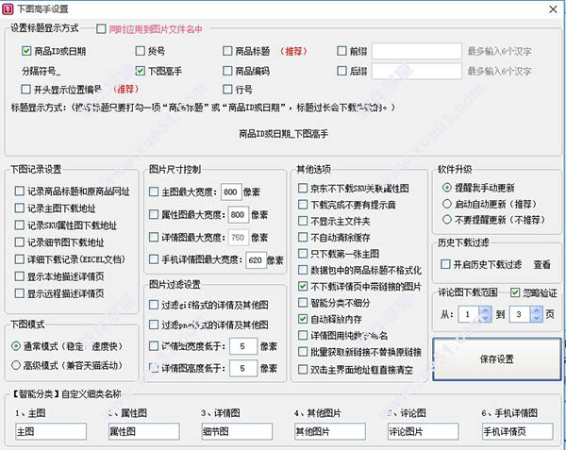Enable 记录主图下载地址 option

tap(20, 208)
